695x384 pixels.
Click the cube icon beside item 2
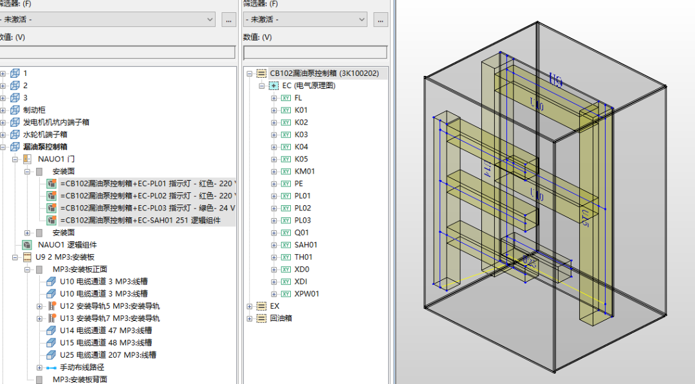coord(15,86)
